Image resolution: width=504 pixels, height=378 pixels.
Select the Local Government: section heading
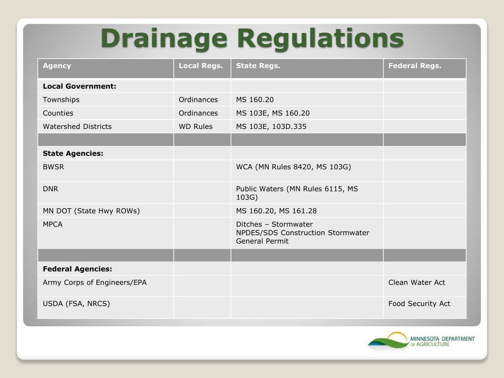pyautogui.click(x=79, y=86)
